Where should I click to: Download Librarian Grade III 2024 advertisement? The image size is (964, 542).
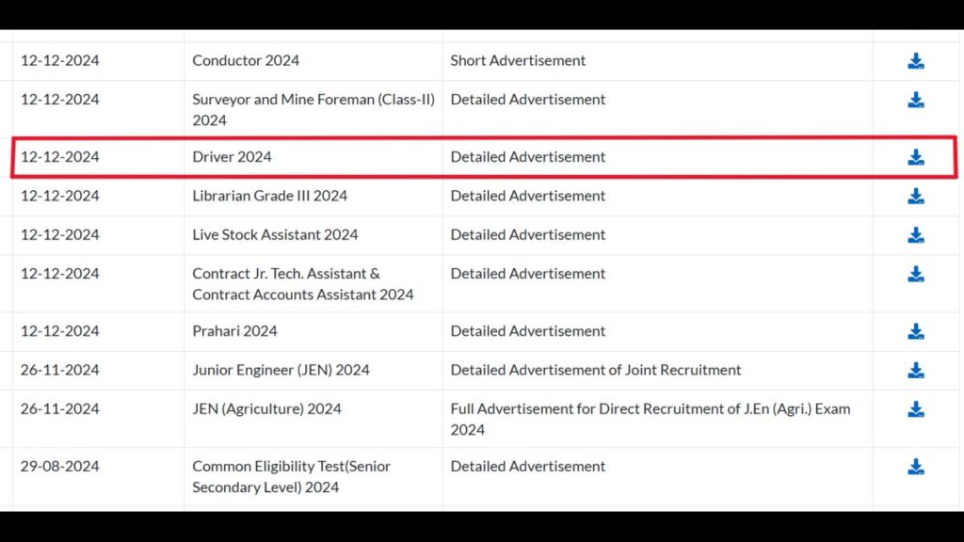915,196
